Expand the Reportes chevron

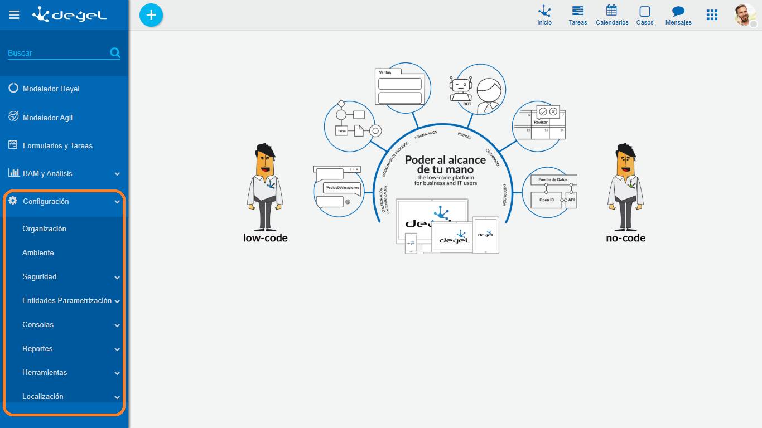point(117,349)
